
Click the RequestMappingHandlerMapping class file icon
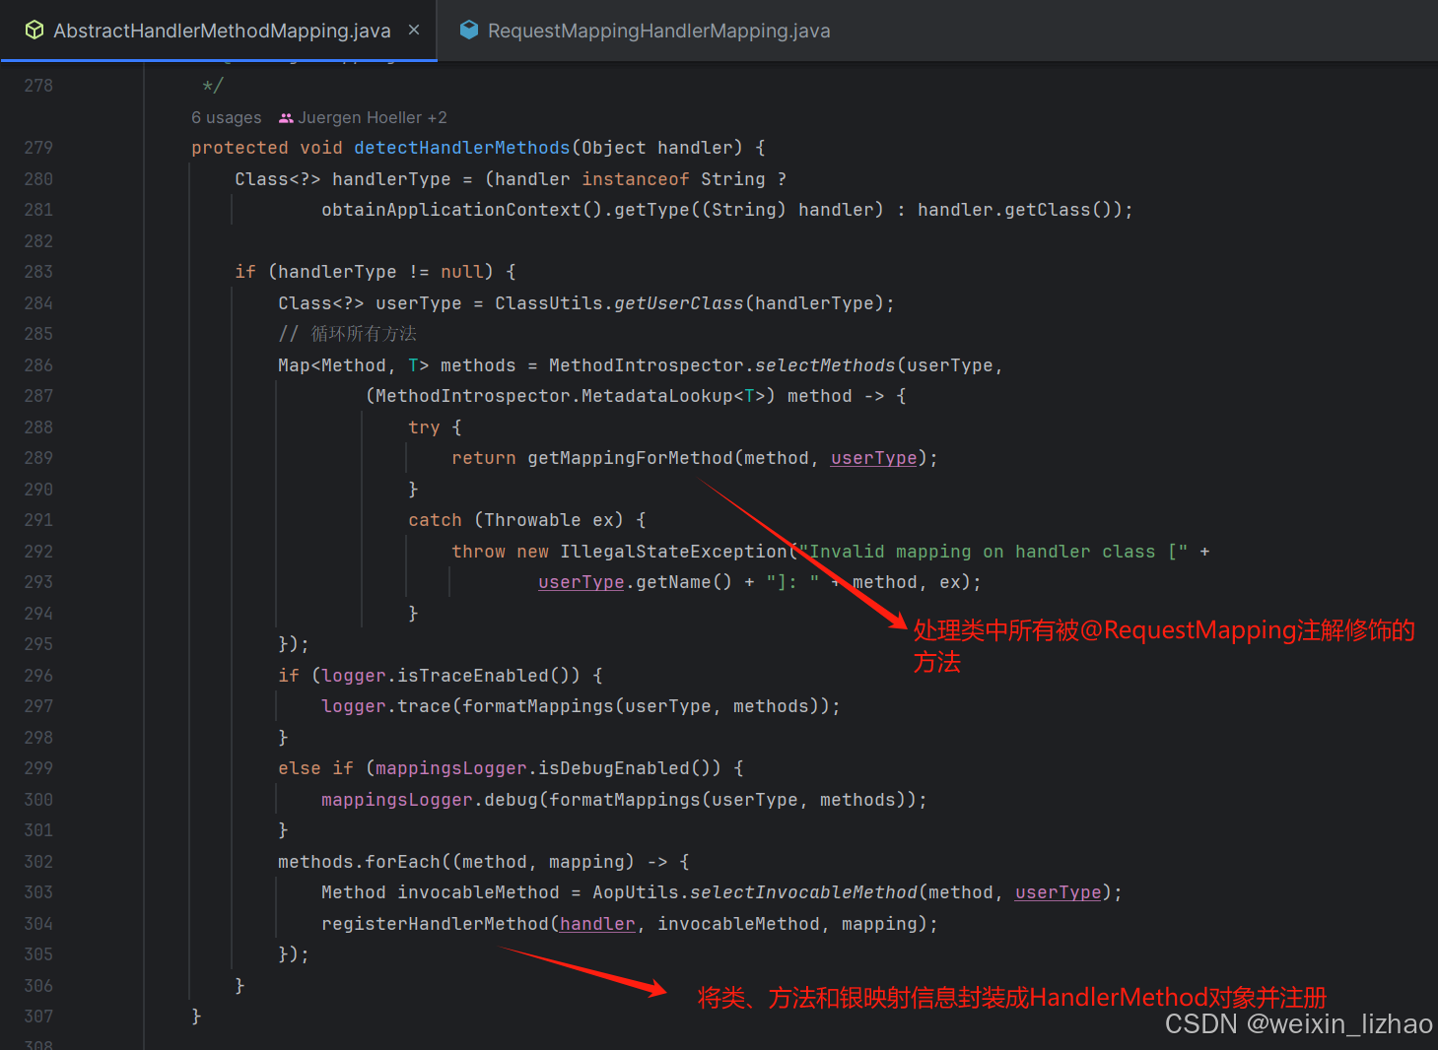tap(469, 30)
